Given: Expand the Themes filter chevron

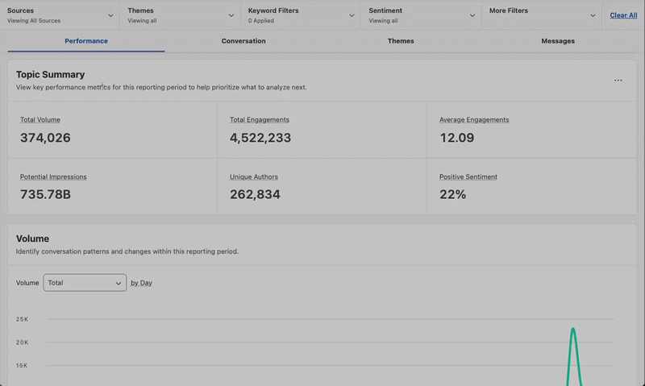Looking at the screenshot, I should pyautogui.click(x=231, y=15).
